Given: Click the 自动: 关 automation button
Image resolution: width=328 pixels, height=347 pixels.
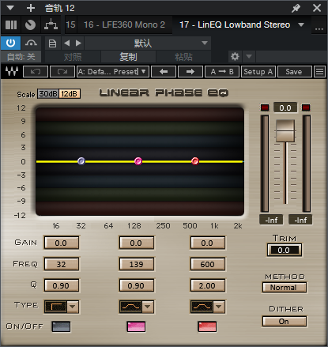Looking at the screenshot, I should click(21, 57).
